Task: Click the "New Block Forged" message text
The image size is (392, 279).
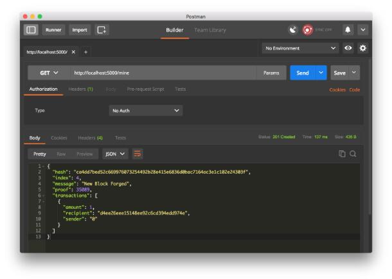Action: pyautogui.click(x=106, y=184)
